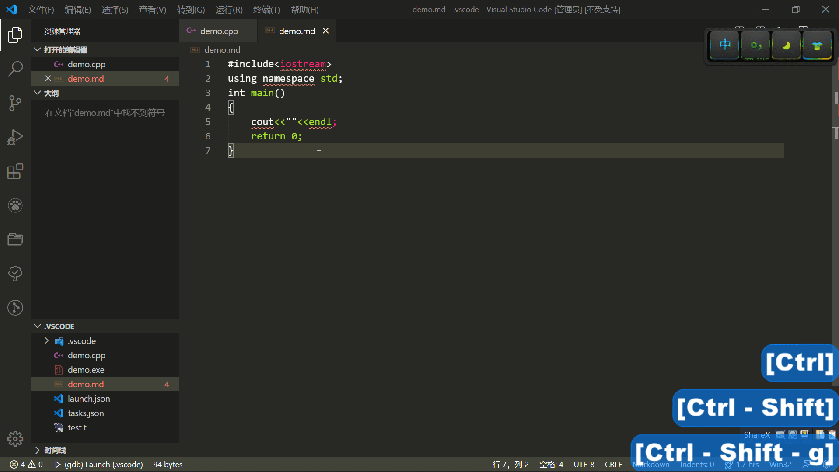Collapse the 打开的编辑器 section

(37, 49)
